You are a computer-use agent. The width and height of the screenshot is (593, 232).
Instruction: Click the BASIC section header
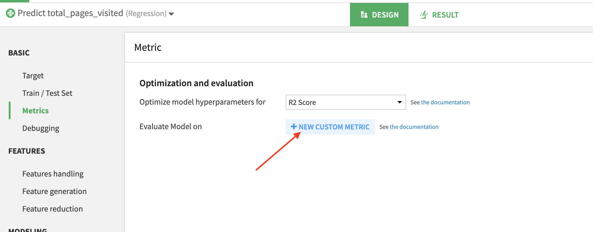(x=19, y=53)
